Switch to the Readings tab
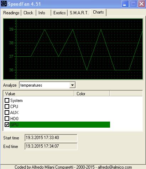 click(x=11, y=13)
